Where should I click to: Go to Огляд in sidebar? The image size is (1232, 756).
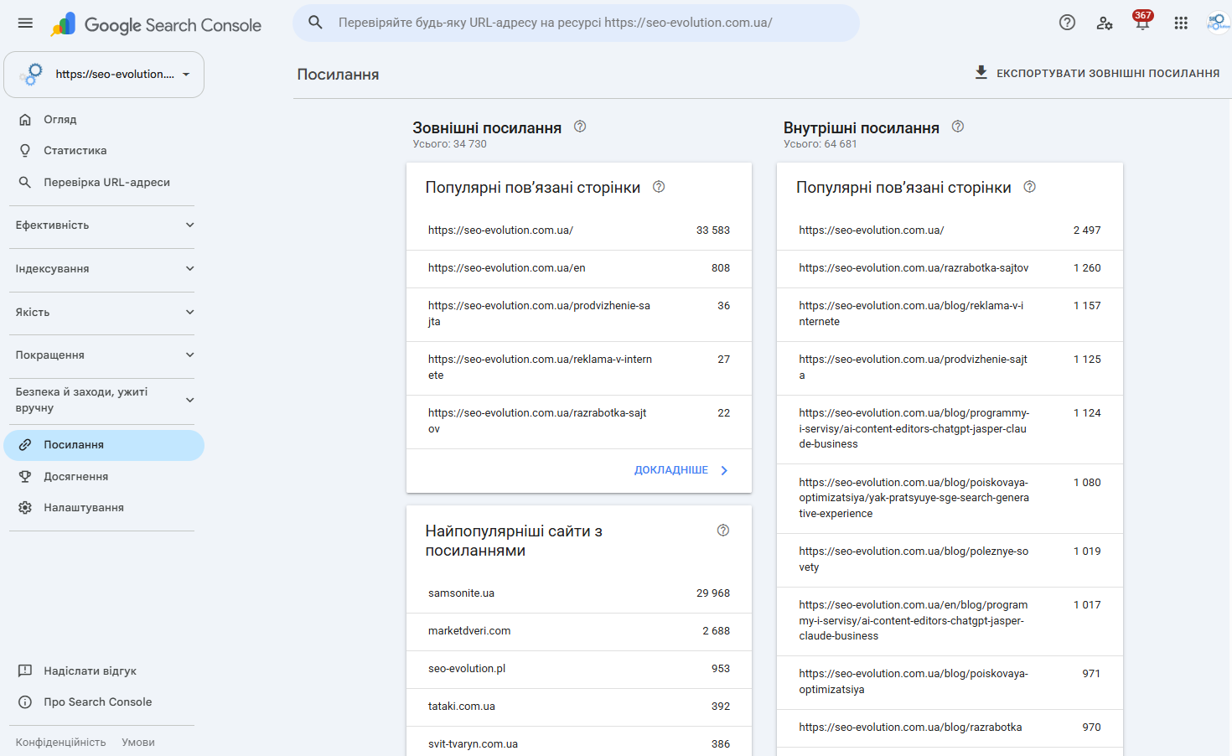(104, 119)
